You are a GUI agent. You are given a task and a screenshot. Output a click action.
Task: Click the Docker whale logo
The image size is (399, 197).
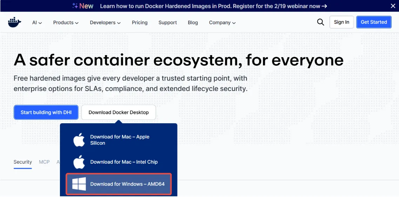14,22
